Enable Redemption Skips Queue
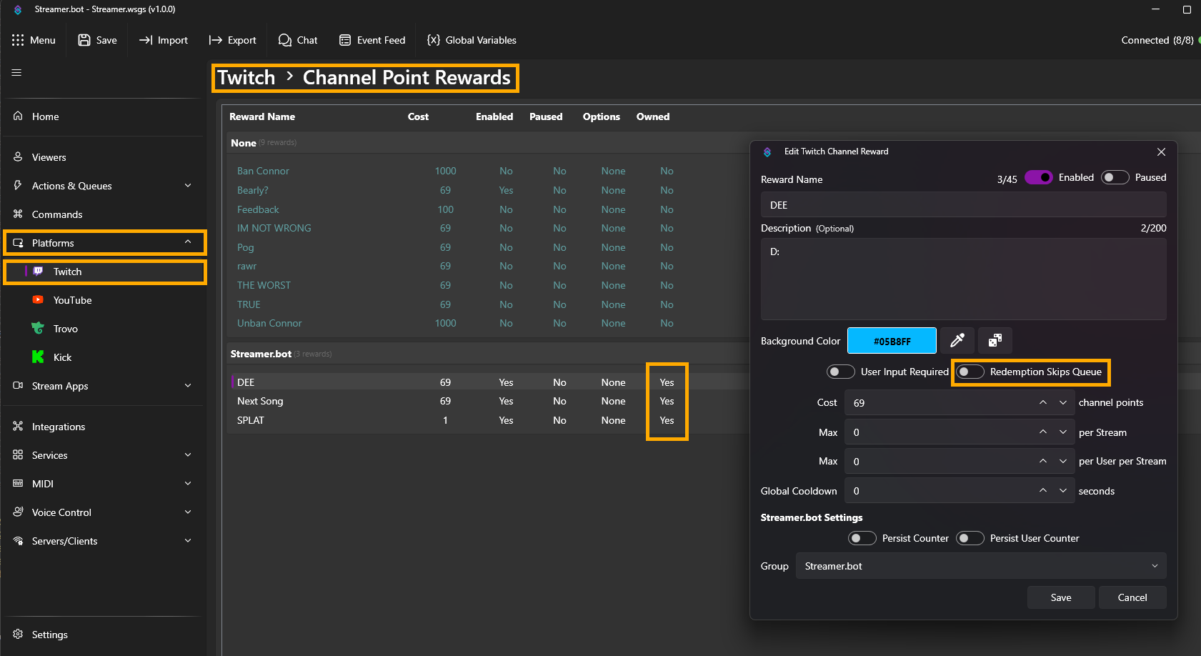The image size is (1201, 656). point(970,372)
